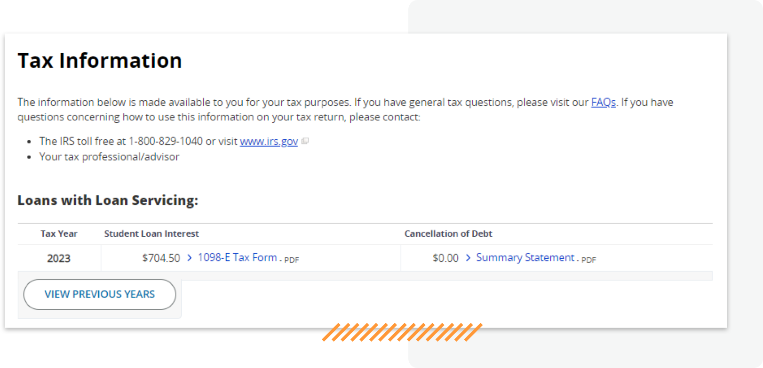Screen dimensions: 763x368
Task: Click the $704.50 interest amount
Action: tap(161, 258)
